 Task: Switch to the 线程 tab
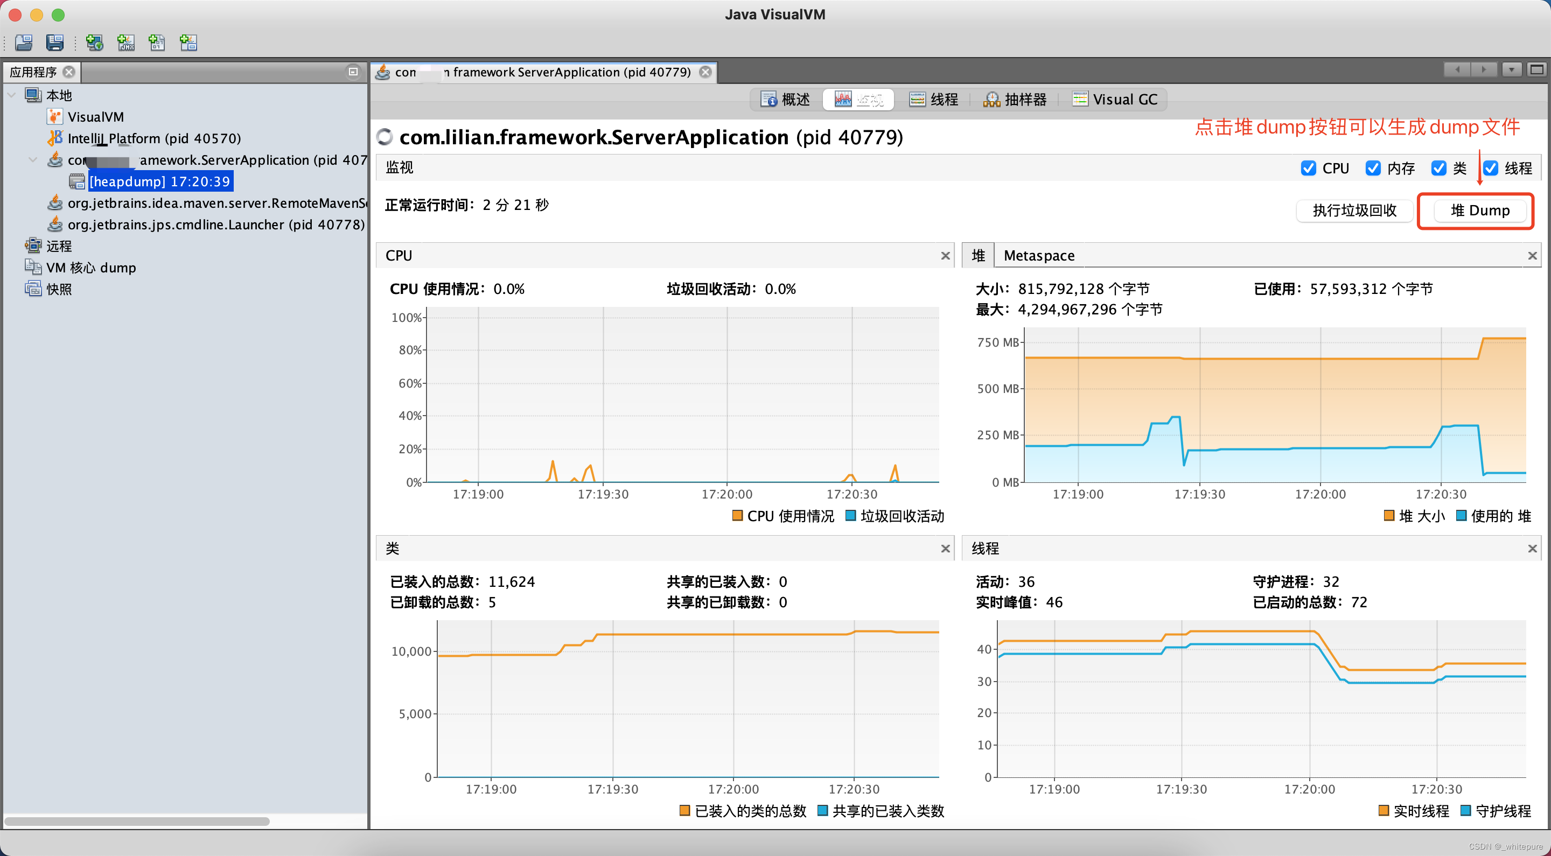933,99
